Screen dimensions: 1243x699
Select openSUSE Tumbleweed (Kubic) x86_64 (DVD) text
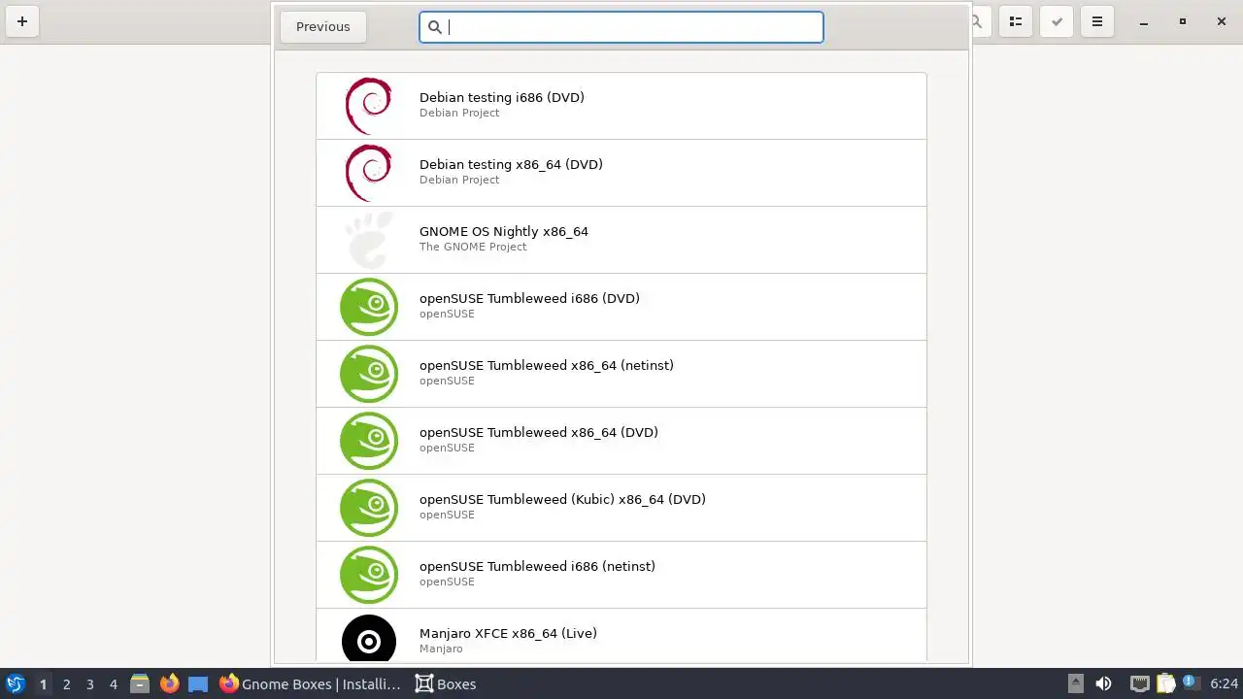[562, 499]
